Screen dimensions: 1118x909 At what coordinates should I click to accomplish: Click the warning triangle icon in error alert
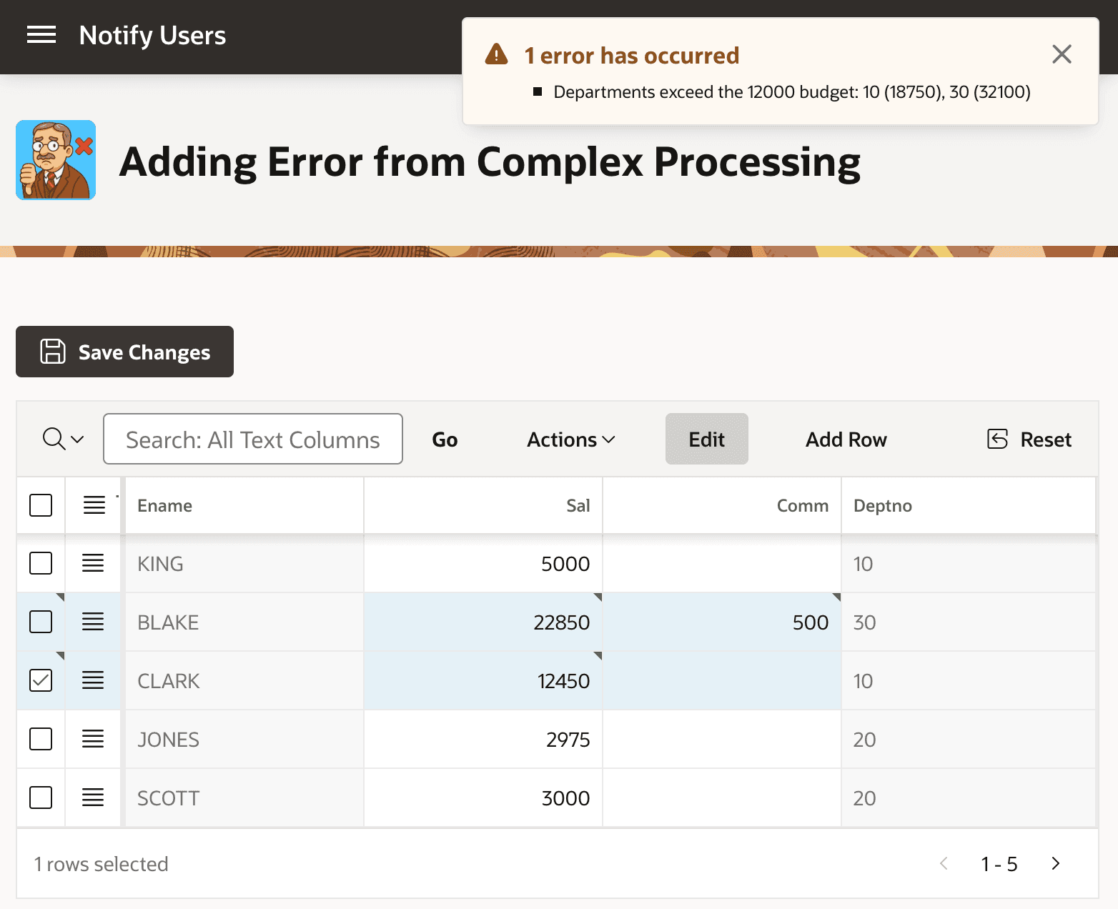(496, 54)
